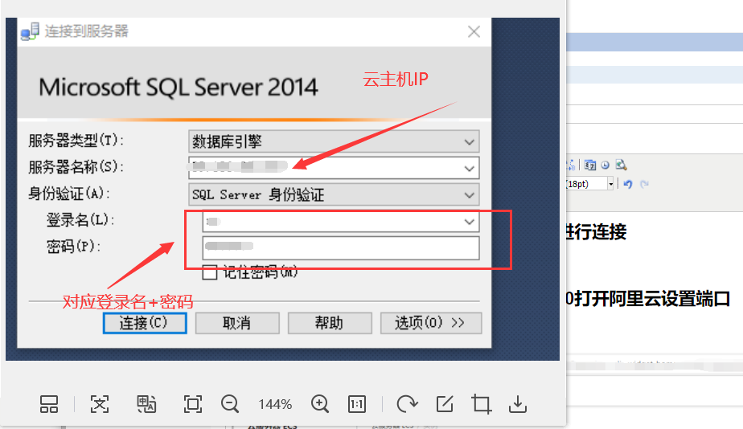Click the redo arrow in background editor toolbar

(x=644, y=184)
